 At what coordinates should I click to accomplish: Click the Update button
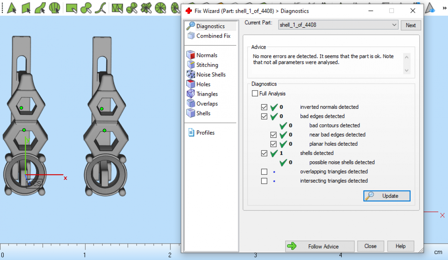click(387, 196)
